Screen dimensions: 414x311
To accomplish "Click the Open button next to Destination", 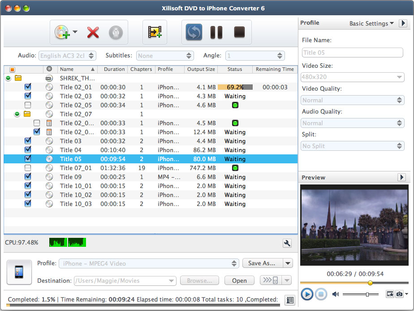I will click(x=239, y=280).
